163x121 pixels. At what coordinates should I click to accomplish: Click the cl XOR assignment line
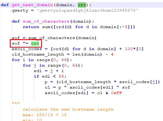pos(87,87)
